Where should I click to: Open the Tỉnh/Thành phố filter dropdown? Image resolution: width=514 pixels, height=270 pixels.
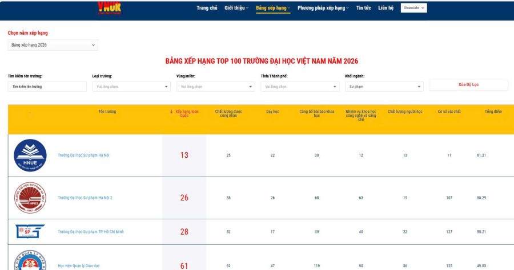point(300,87)
